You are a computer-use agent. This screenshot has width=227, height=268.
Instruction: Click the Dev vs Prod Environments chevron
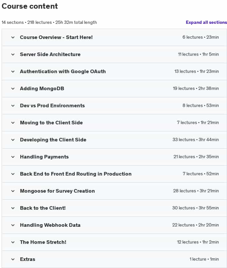point(13,106)
